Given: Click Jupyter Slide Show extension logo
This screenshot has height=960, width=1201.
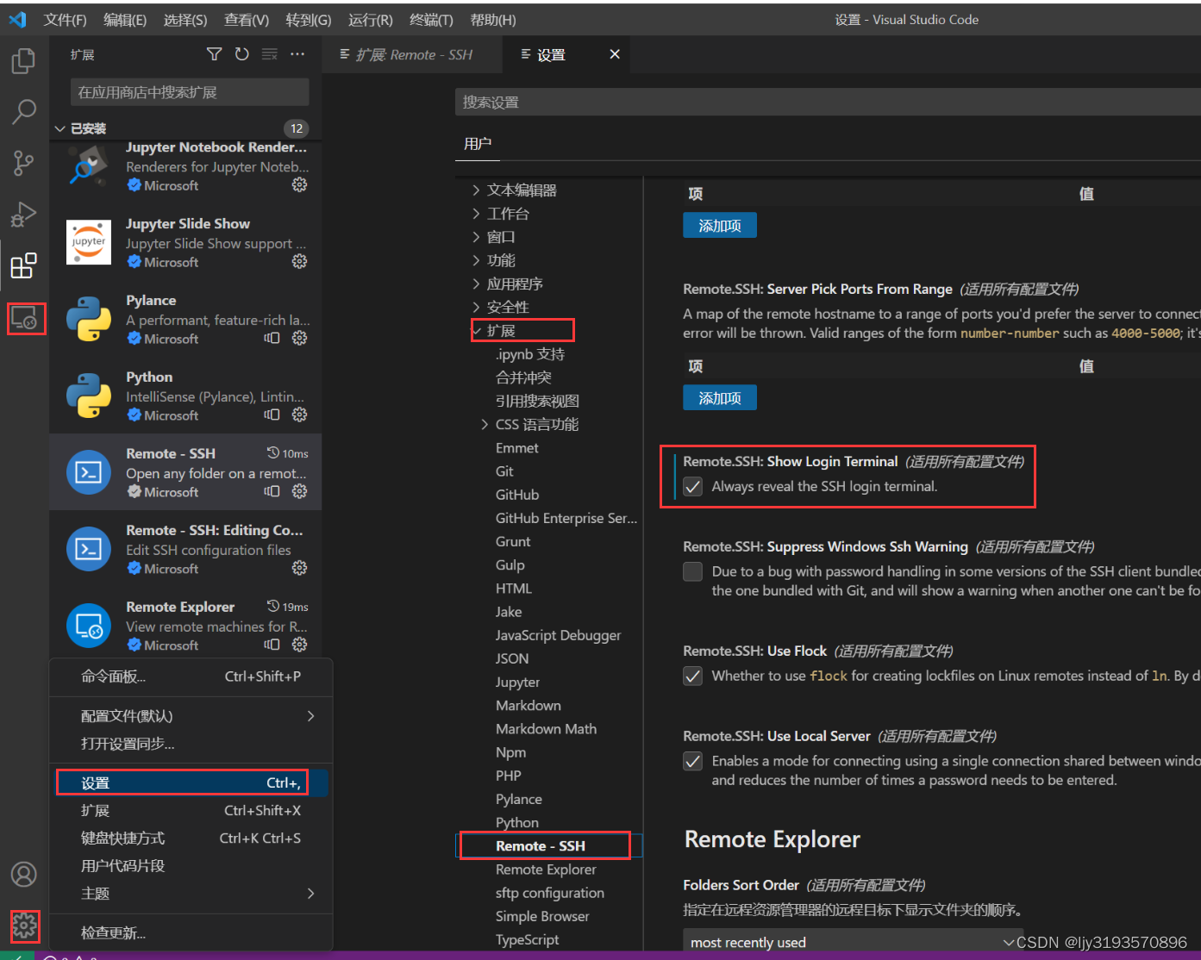Looking at the screenshot, I should [x=89, y=242].
